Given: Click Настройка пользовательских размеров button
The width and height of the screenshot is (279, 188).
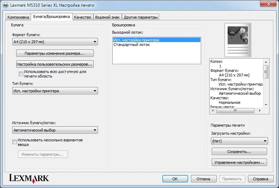Looking at the screenshot, I should [55, 64].
